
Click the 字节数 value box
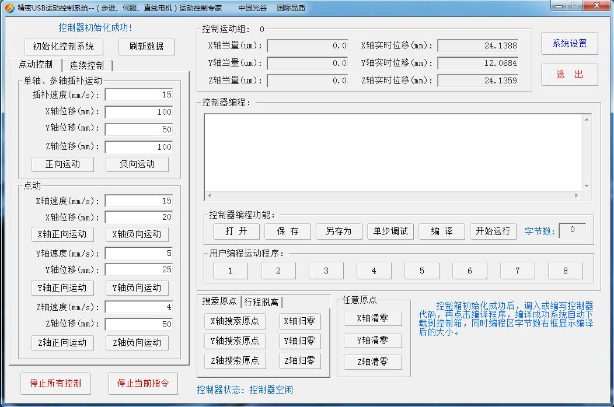(x=573, y=230)
